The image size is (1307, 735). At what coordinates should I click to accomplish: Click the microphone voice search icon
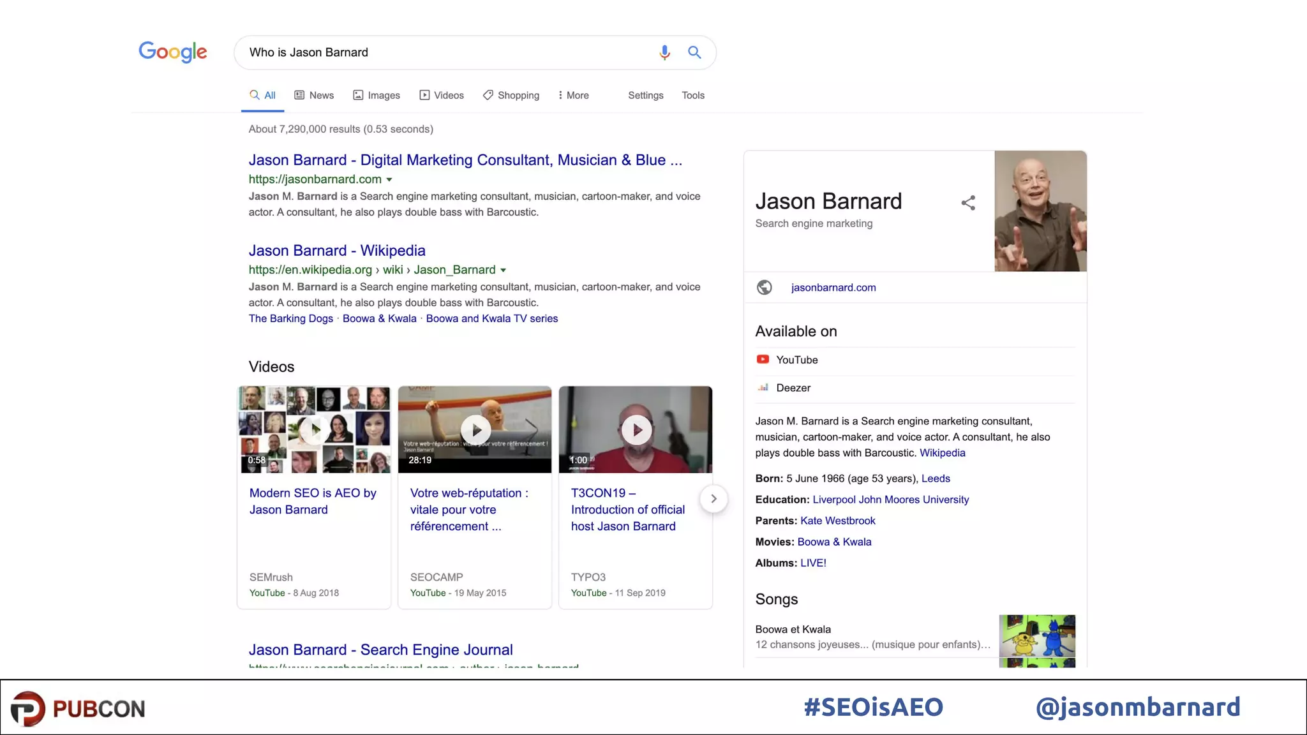click(664, 52)
